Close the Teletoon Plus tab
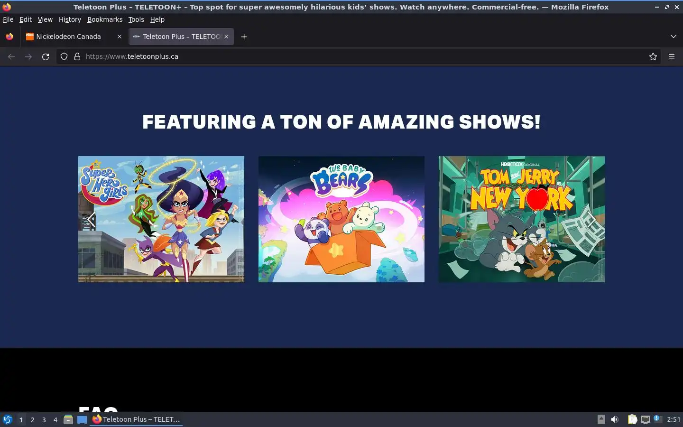683x427 pixels. tap(226, 37)
